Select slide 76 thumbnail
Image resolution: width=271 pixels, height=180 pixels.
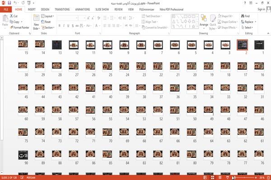point(259,155)
